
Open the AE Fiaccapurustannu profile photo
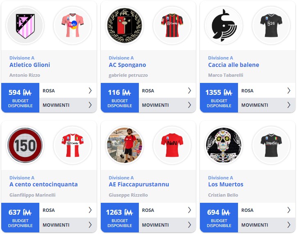125,145
